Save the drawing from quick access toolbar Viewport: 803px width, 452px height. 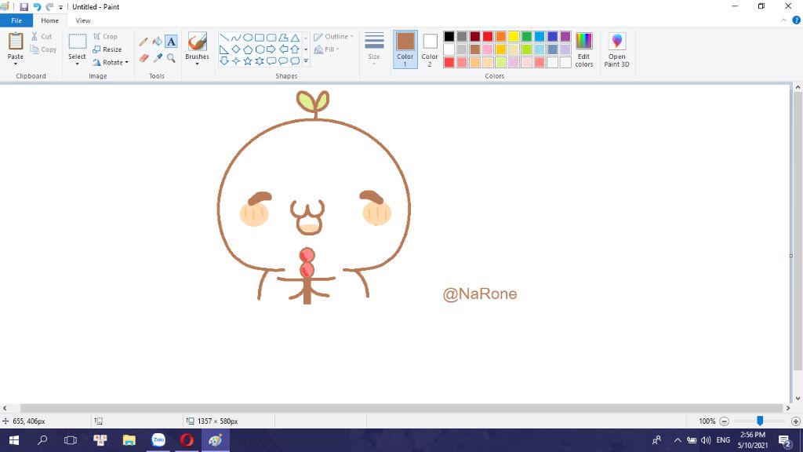[24, 7]
